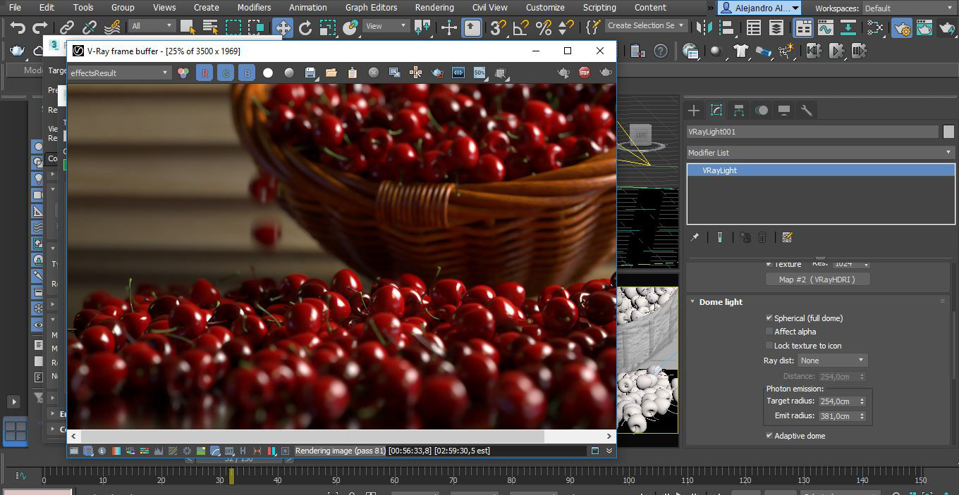Screen dimensions: 959x495
Task: Save the rendered image with the disk icon
Action: pos(310,73)
